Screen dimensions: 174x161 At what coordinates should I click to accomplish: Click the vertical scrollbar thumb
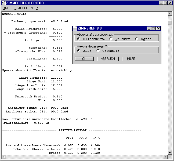[x=170, y=22]
